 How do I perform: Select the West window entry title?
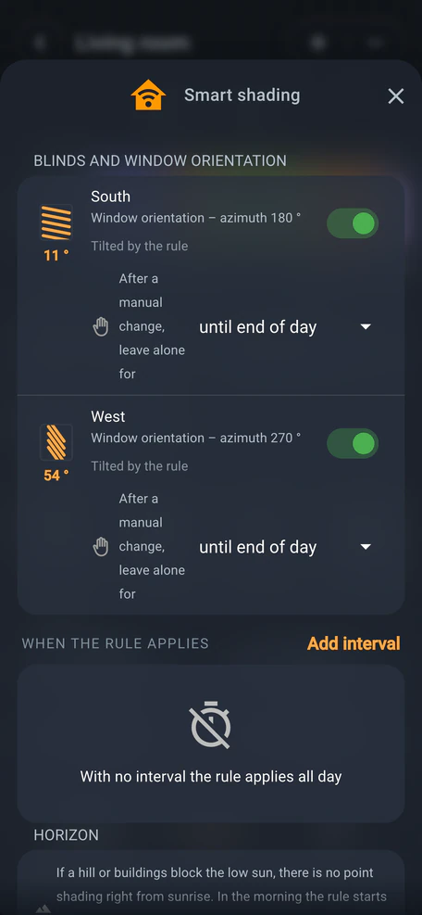coord(108,416)
